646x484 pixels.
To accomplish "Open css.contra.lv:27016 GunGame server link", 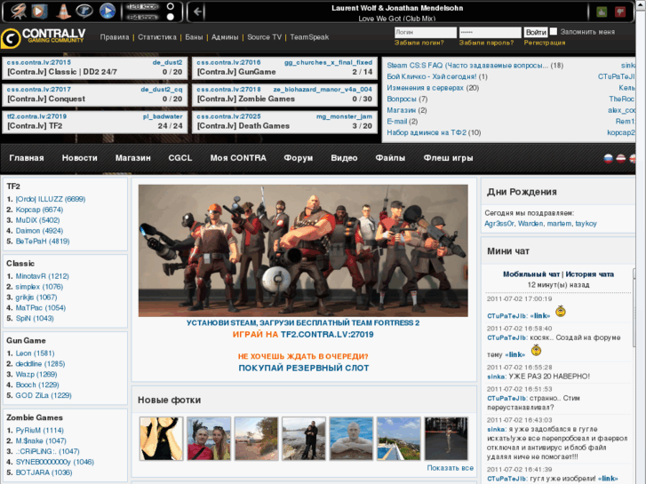I will point(228,62).
